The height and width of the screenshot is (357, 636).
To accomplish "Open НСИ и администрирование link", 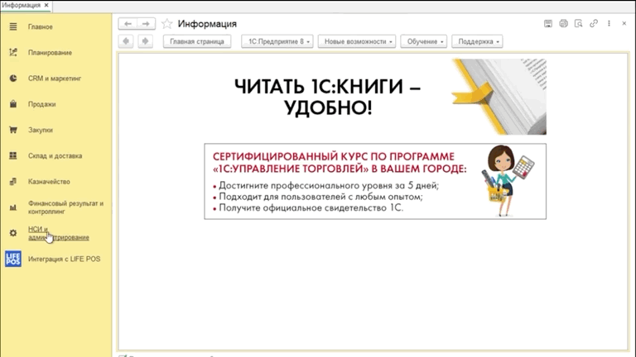I will click(59, 233).
